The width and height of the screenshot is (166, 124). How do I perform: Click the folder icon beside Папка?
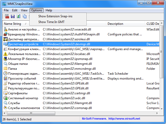tap(5, 68)
